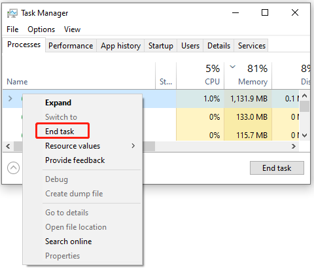The image size is (314, 269).
Task: Open the File menu
Action: click(12, 29)
